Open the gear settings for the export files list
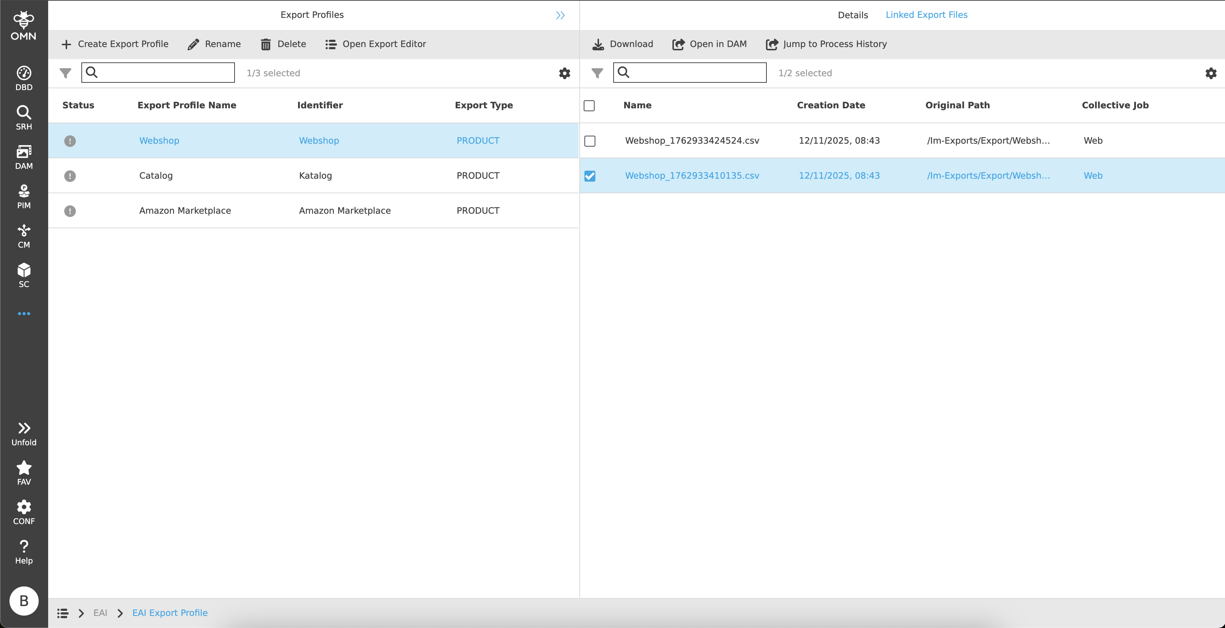 [x=1211, y=73]
